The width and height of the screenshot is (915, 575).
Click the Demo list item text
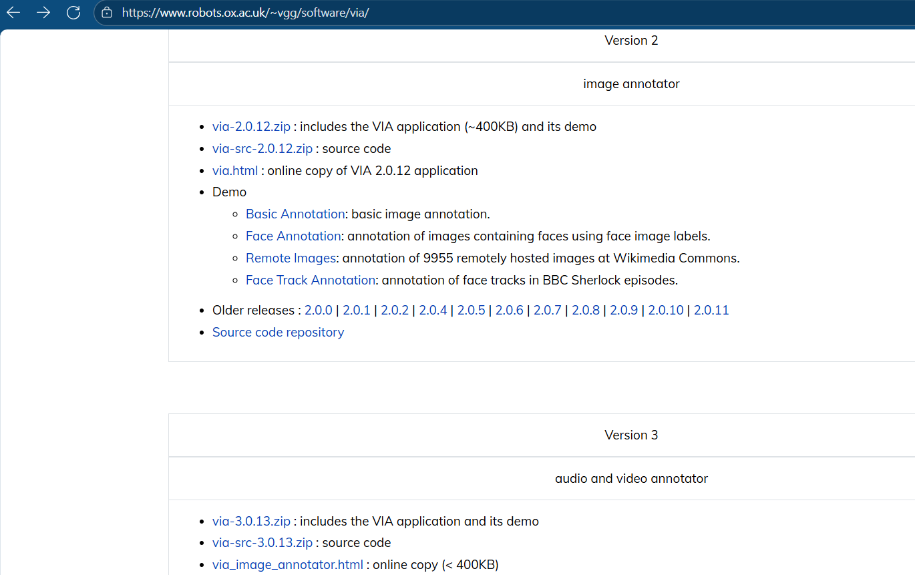click(x=229, y=192)
